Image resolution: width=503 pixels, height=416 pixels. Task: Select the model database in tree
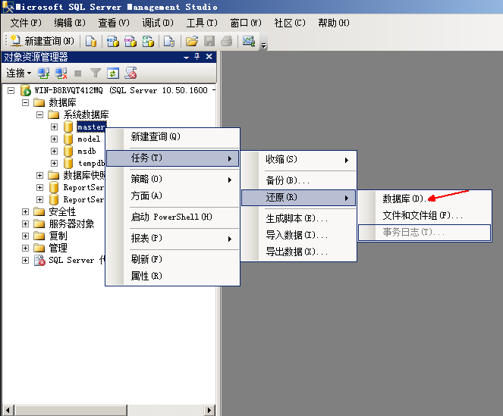(x=89, y=139)
